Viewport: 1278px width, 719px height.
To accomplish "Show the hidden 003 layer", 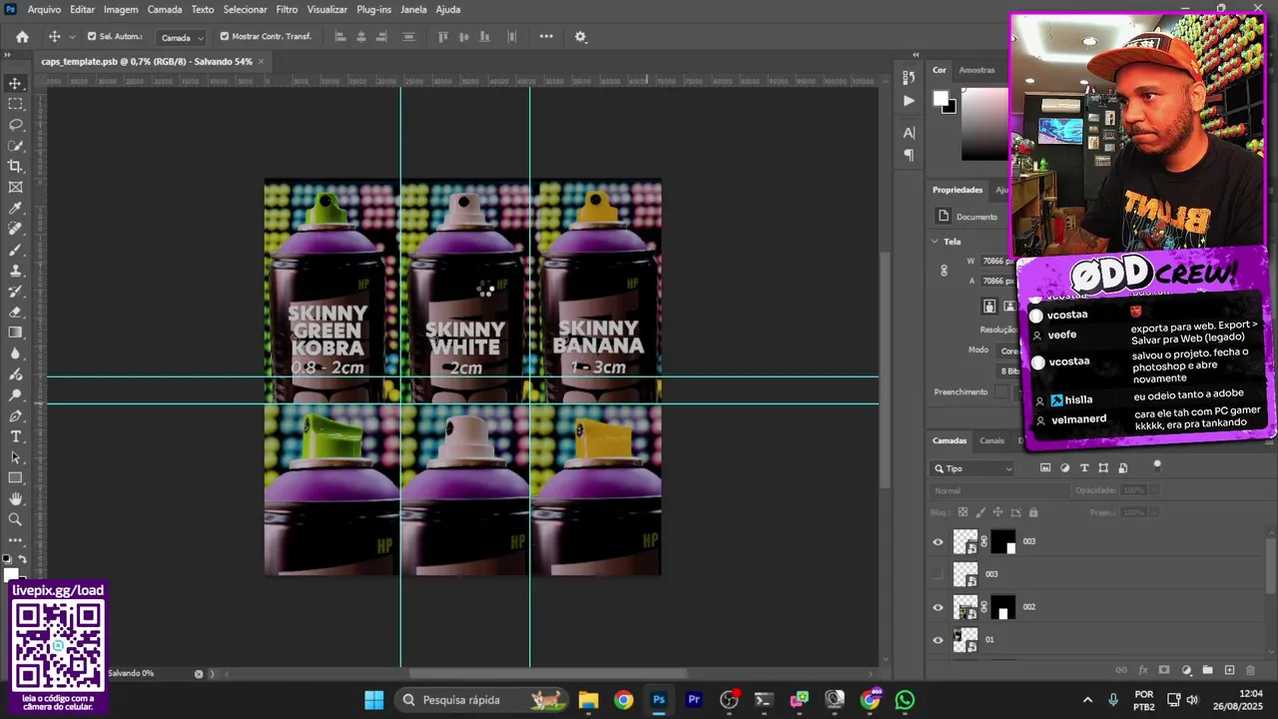I will point(938,574).
